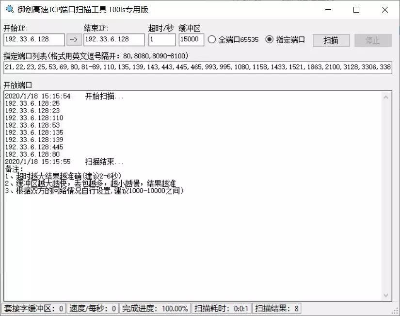Viewport: 400px width, 316px height.
Task: Click the scrollbar down arrow in results panel
Action: tap(386, 295)
